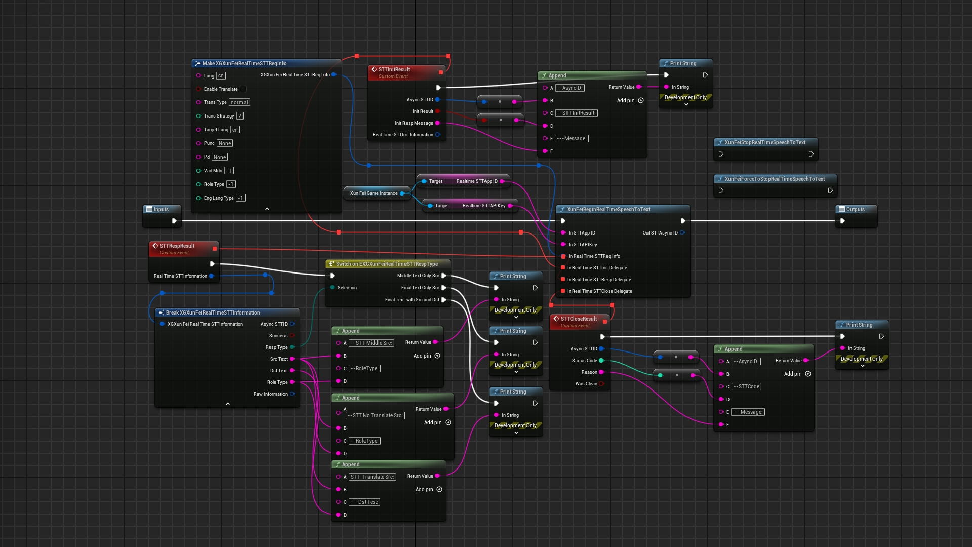Click the Out STTAsync ID output pin

pyautogui.click(x=682, y=233)
